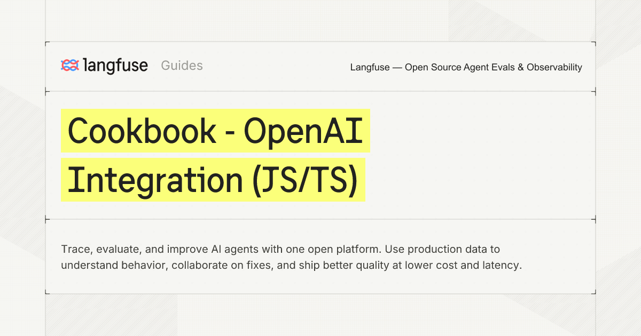The image size is (641, 336).
Task: Click the title line 'Integration (JS/TS)'
Action: point(213,180)
